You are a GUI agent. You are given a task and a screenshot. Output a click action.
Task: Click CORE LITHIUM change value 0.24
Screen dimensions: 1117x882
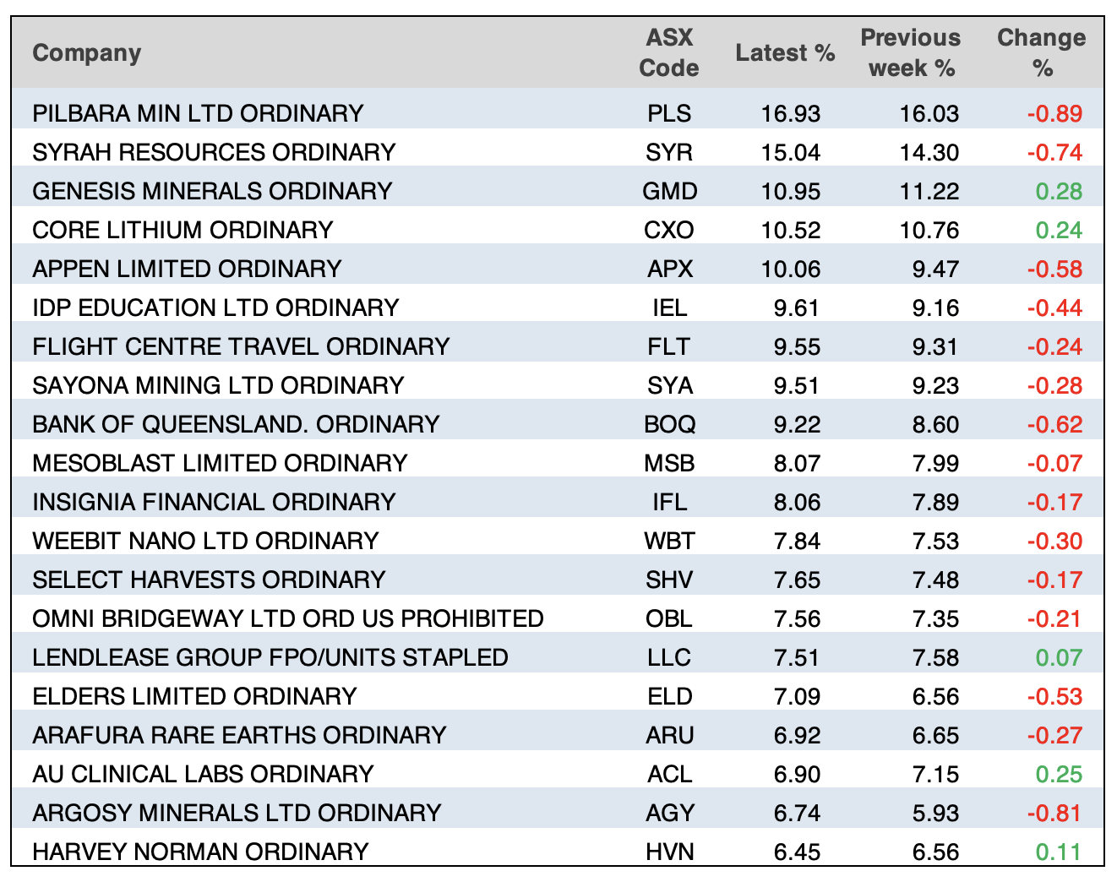pyautogui.click(x=1058, y=230)
